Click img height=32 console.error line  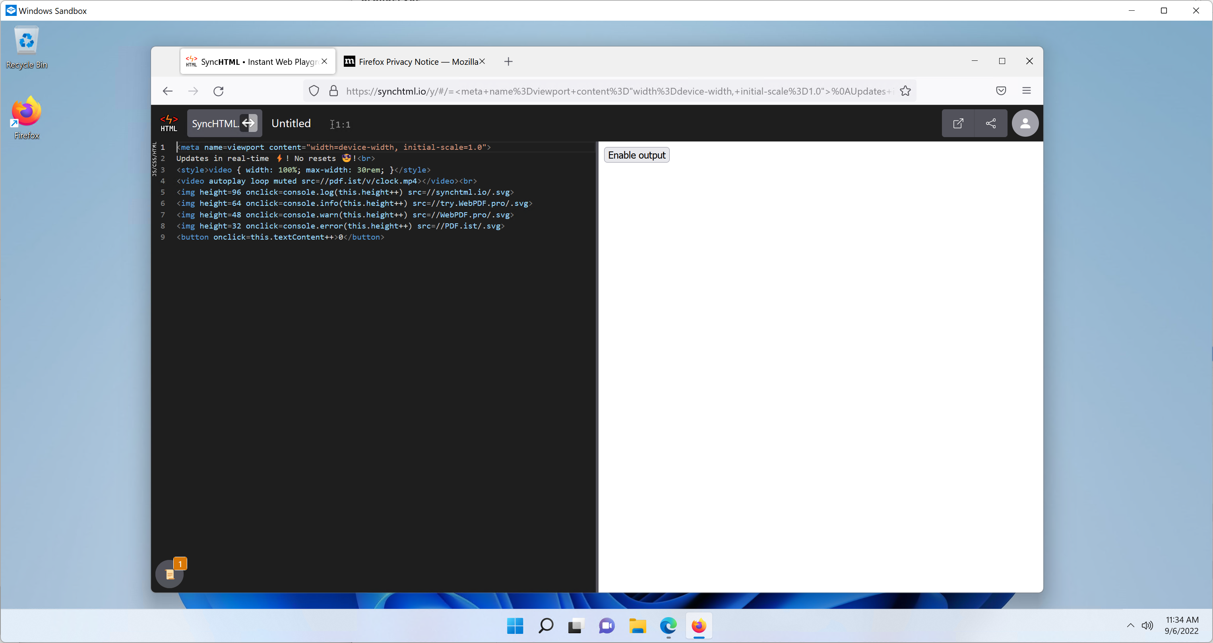pyautogui.click(x=341, y=227)
